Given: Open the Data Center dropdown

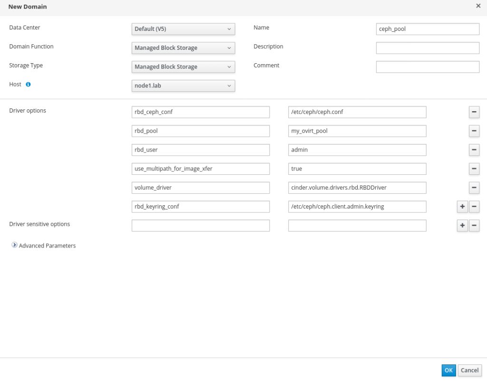Looking at the screenshot, I should click(x=183, y=29).
